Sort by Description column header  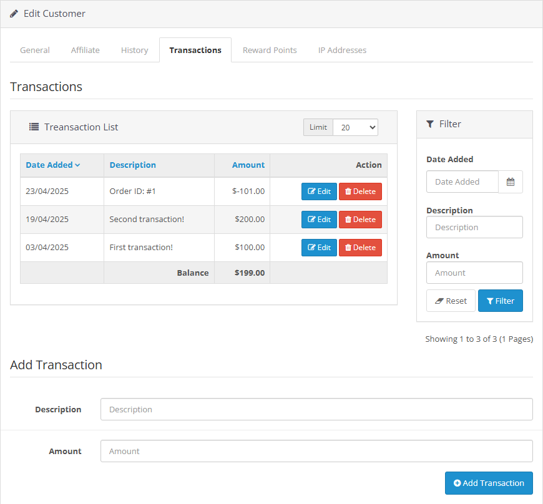point(132,165)
